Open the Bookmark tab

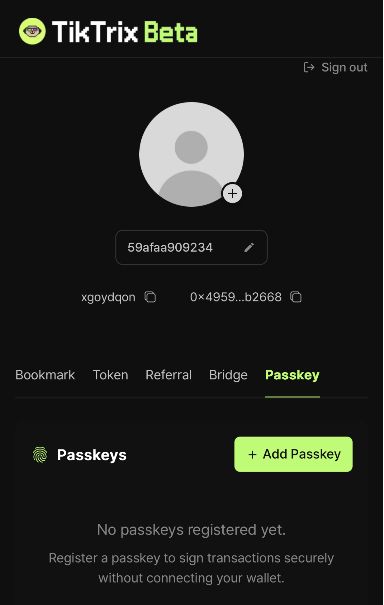click(45, 375)
